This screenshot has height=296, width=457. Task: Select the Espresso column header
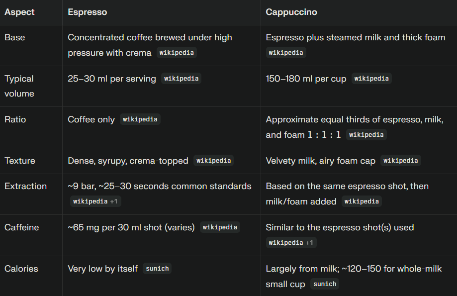click(x=88, y=12)
